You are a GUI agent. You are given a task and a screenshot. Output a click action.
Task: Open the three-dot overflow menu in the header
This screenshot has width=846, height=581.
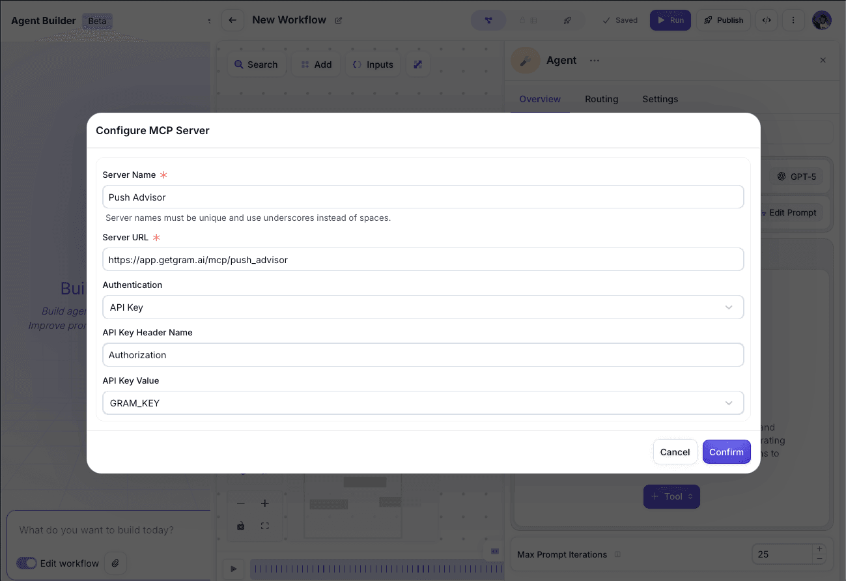point(793,20)
